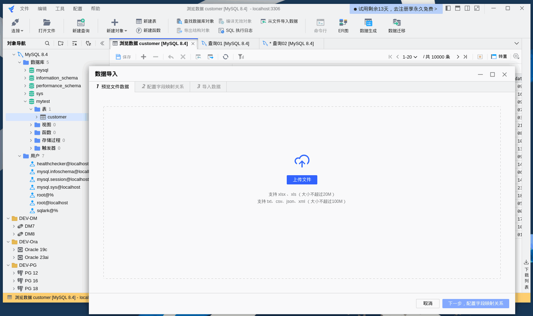Open the 数据迁移 data migration tool
Screen dimensions: 533x316
pyautogui.click(x=396, y=26)
